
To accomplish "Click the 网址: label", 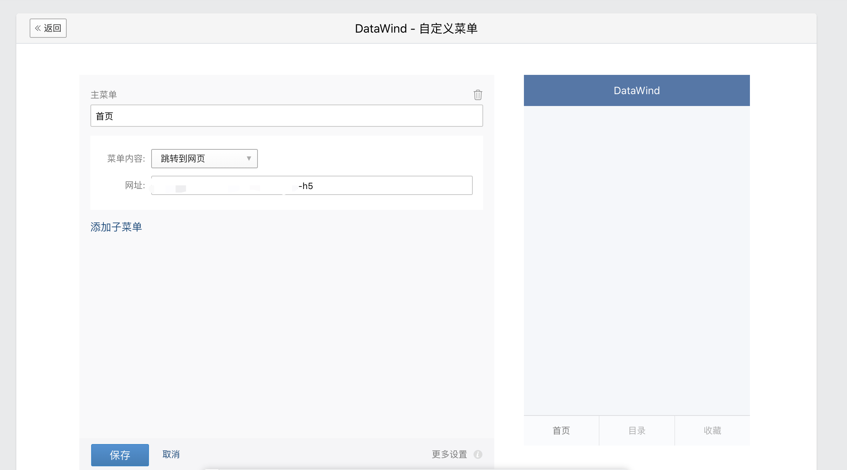I will pos(135,185).
